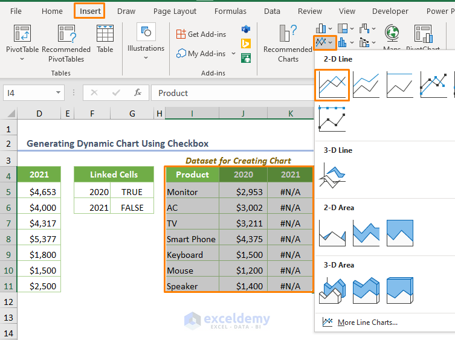Switch to the View tab
Image resolution: width=455 pixels, height=340 pixels.
point(347,11)
